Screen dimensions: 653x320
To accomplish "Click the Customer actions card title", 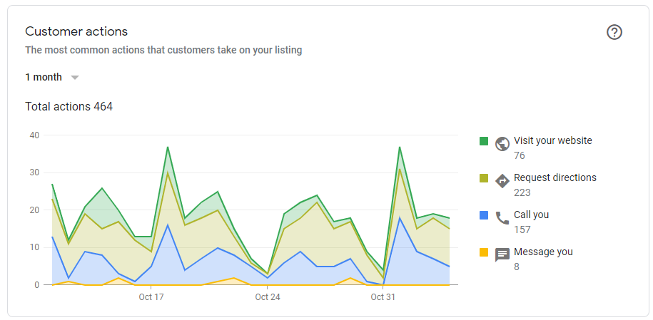I will point(76,31).
